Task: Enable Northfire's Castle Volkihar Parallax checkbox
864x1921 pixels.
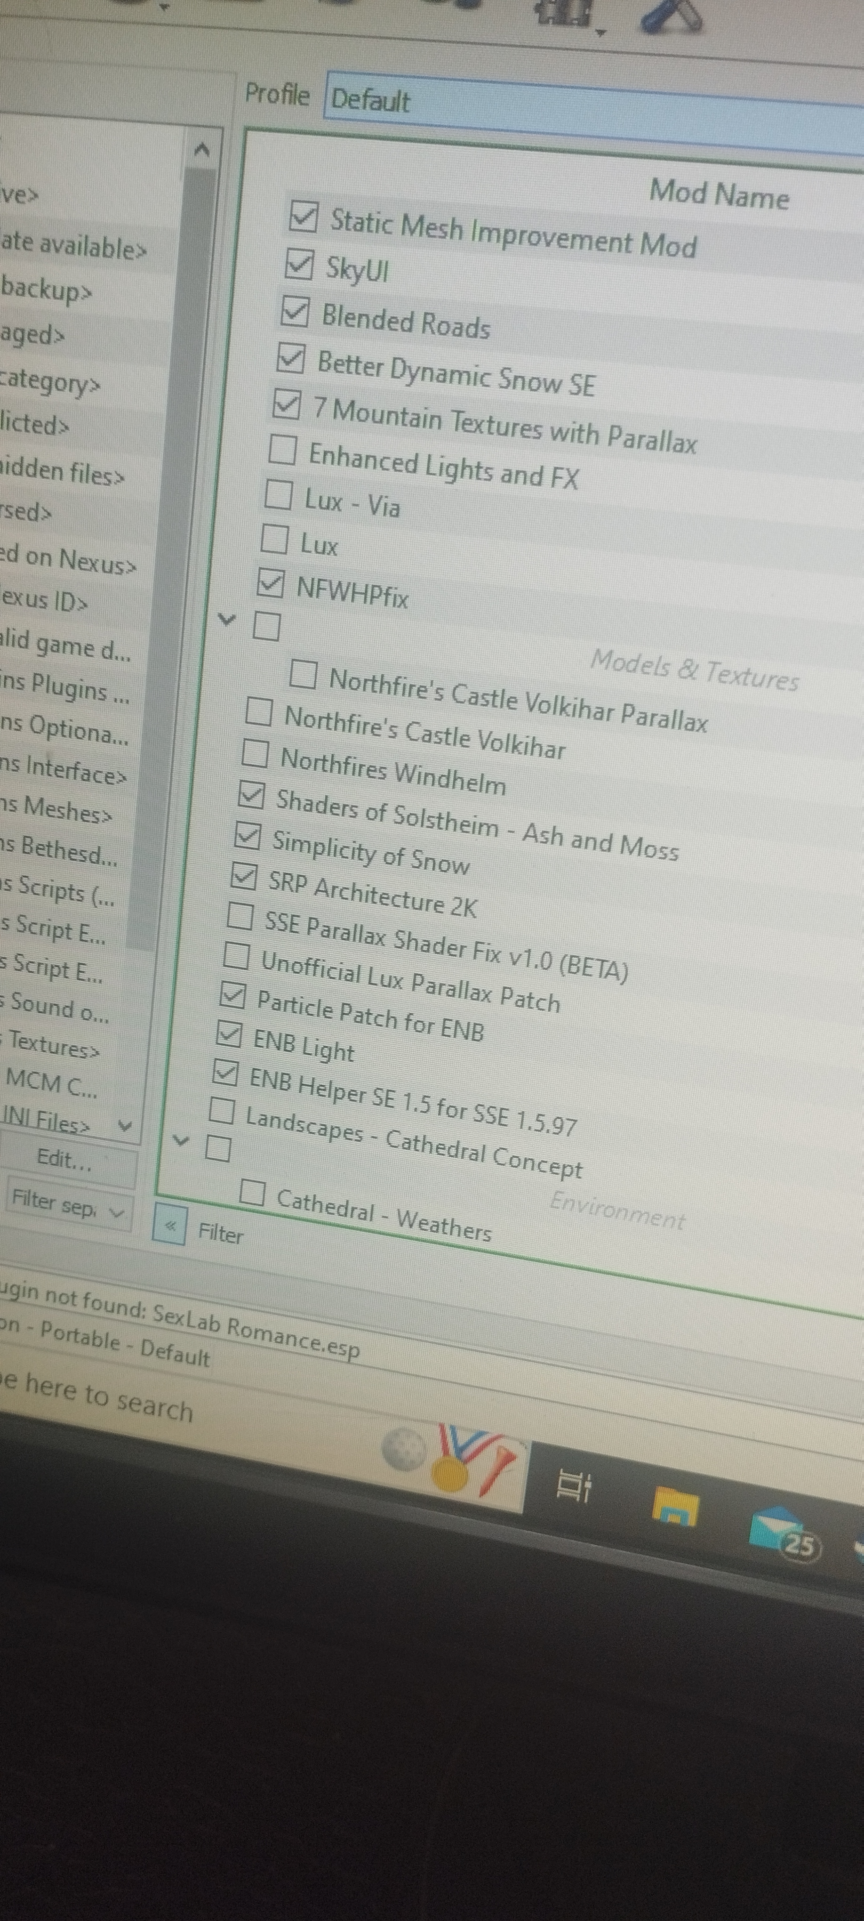Action: click(x=303, y=674)
